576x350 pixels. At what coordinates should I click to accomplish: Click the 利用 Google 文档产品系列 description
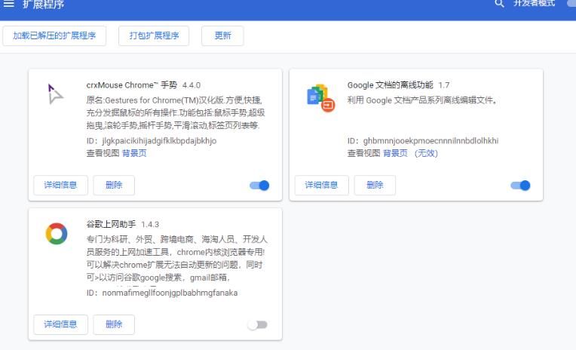tap(422, 100)
